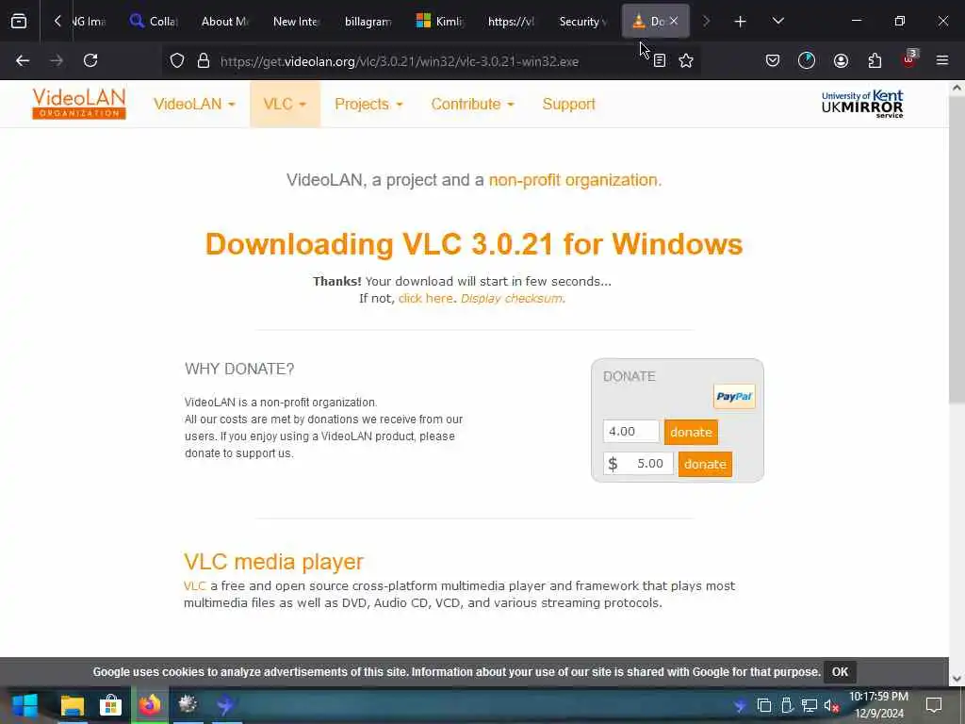Open a new tab with plus button
This screenshot has width=965, height=724.
(x=741, y=22)
